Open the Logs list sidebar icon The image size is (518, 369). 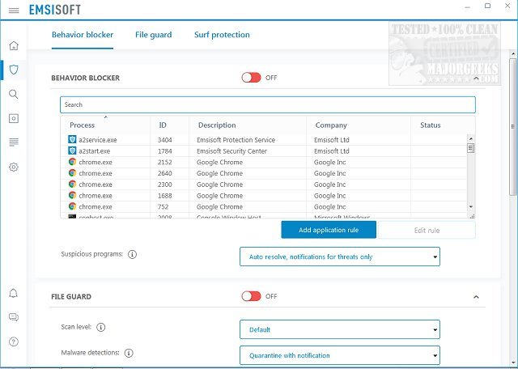tap(13, 142)
